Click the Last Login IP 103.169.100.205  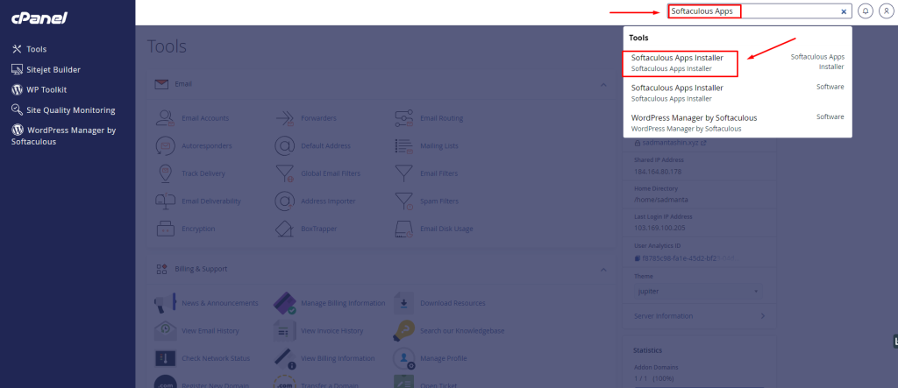(659, 228)
